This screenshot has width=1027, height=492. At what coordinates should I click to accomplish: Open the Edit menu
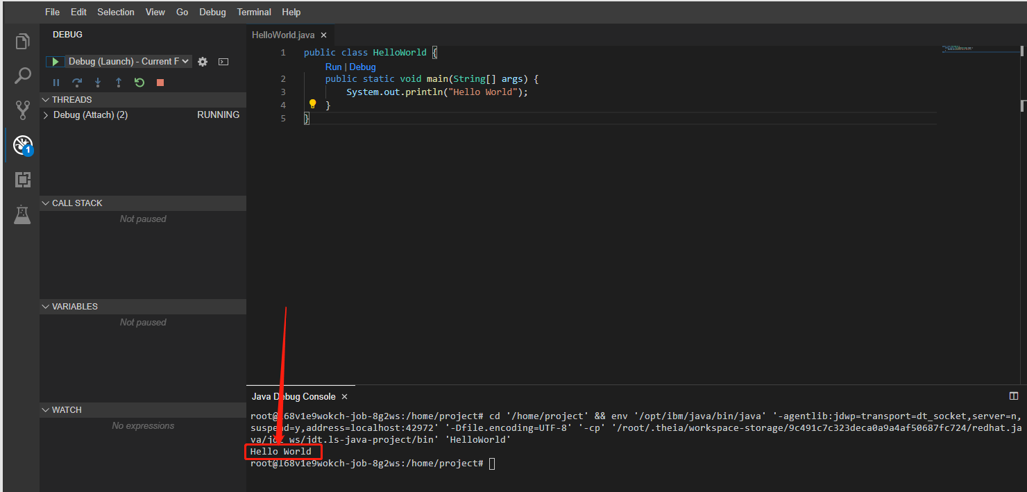point(78,12)
